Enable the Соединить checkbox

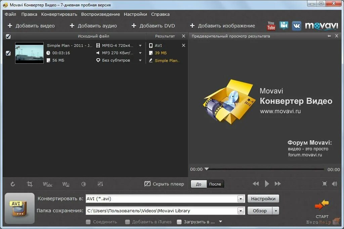88,222
